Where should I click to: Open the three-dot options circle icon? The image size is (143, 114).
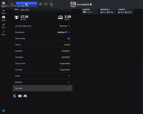46,4
